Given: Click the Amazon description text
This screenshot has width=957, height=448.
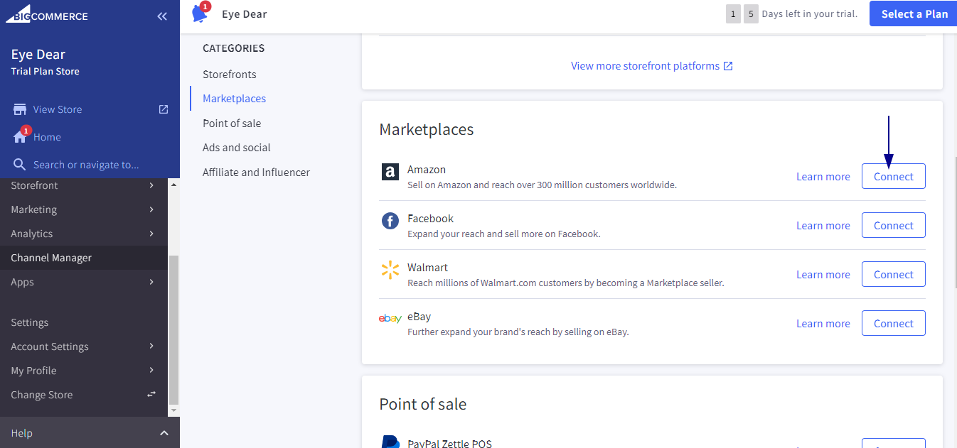Looking at the screenshot, I should pyautogui.click(x=542, y=185).
